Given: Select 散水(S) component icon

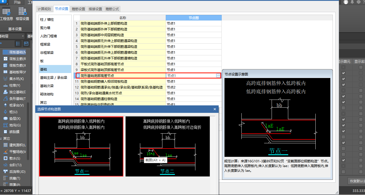Looking at the screenshot, I should coord(5,158).
